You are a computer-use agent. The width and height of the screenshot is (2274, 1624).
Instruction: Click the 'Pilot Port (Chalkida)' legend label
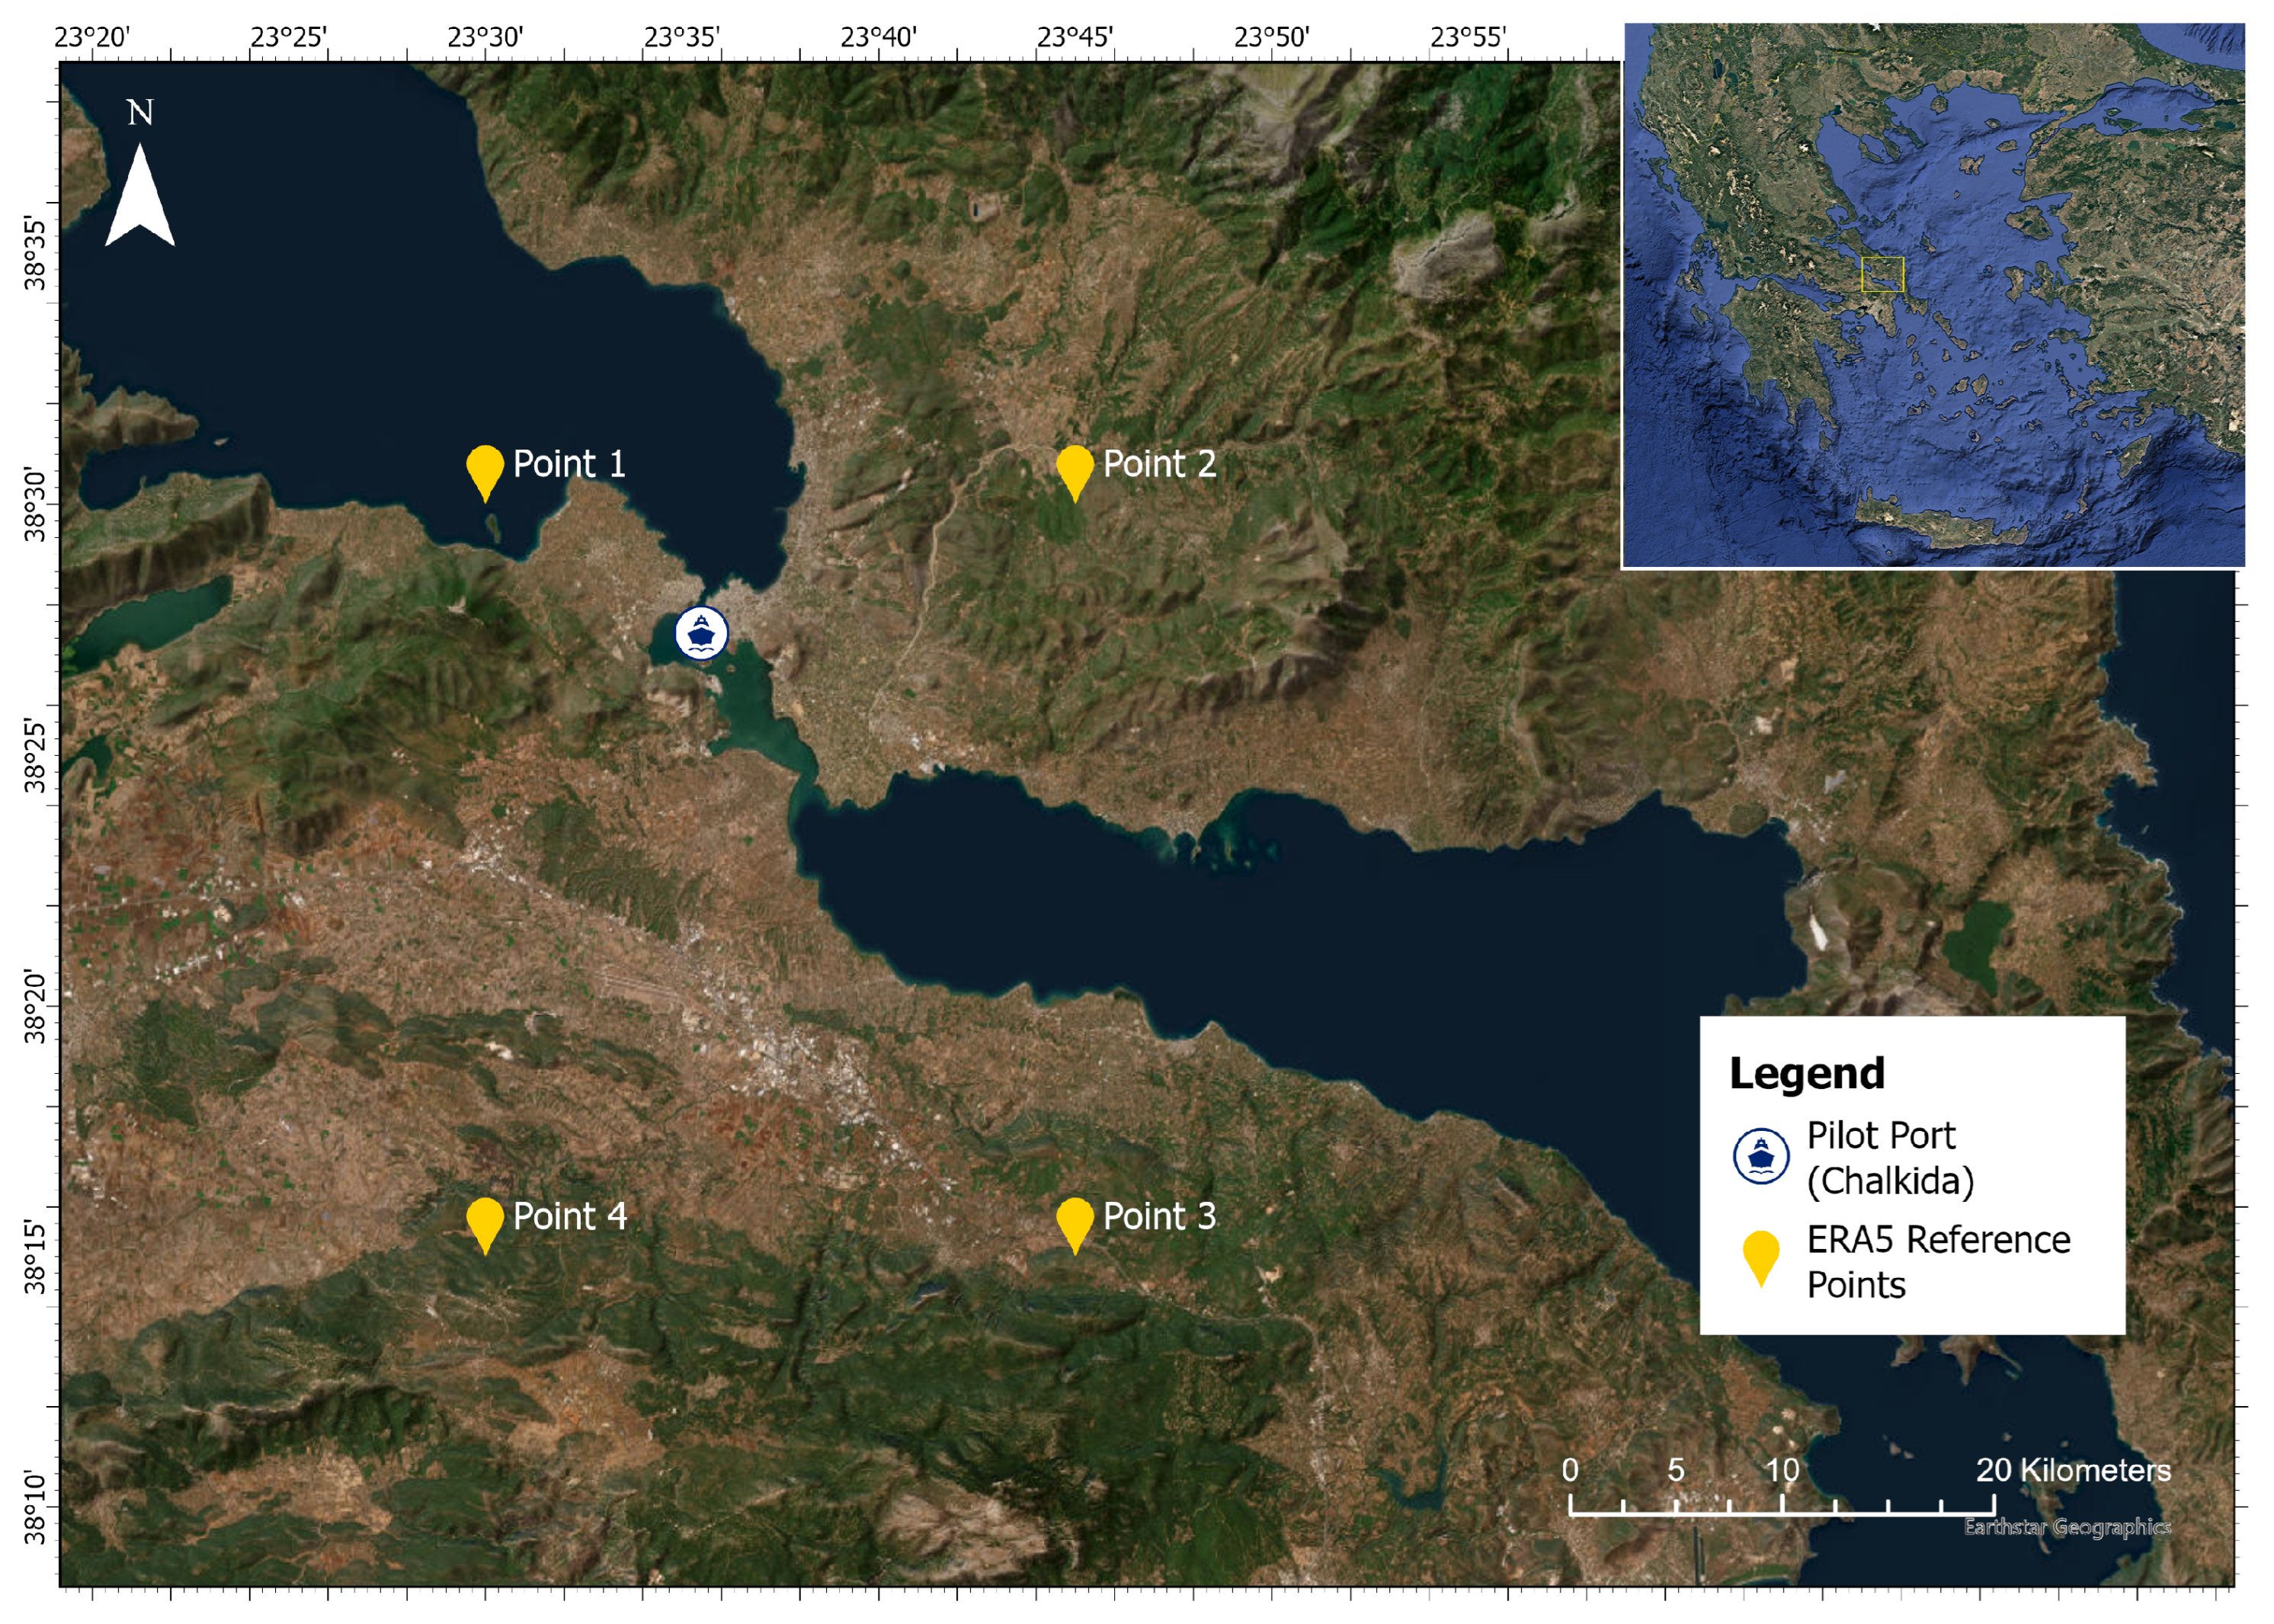(1889, 1158)
